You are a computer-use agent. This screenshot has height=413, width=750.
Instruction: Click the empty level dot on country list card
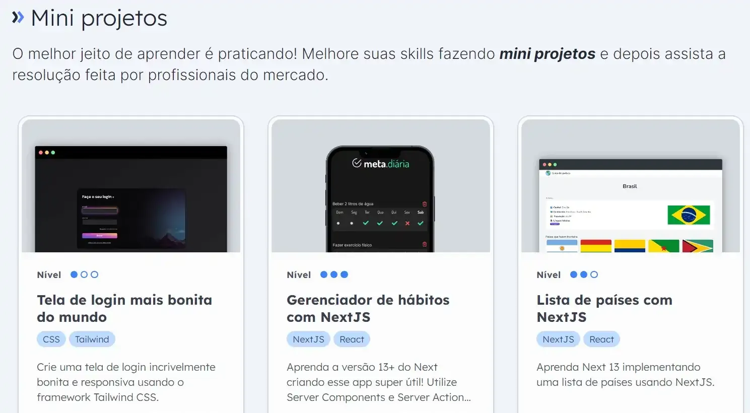pyautogui.click(x=594, y=274)
